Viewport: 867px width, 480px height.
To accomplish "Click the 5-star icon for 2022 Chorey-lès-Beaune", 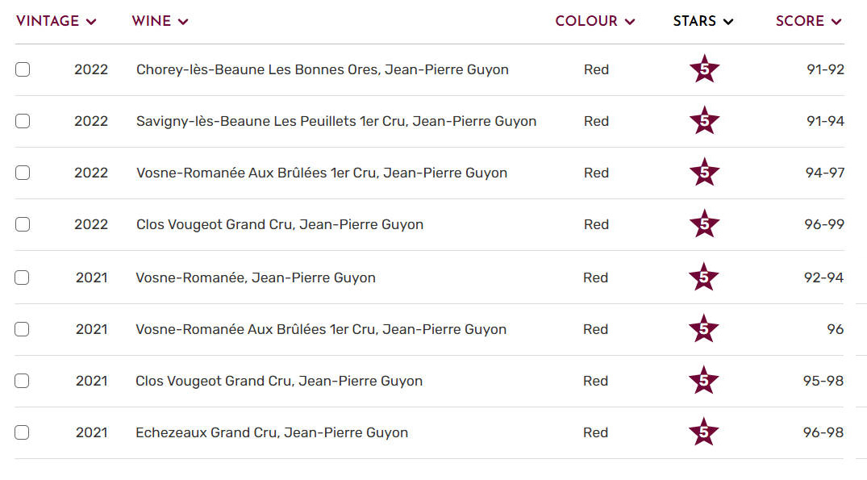I will (x=704, y=69).
